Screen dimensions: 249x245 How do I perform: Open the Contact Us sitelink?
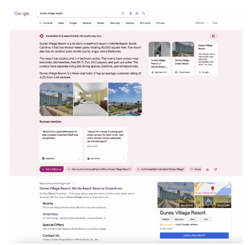[51, 236]
